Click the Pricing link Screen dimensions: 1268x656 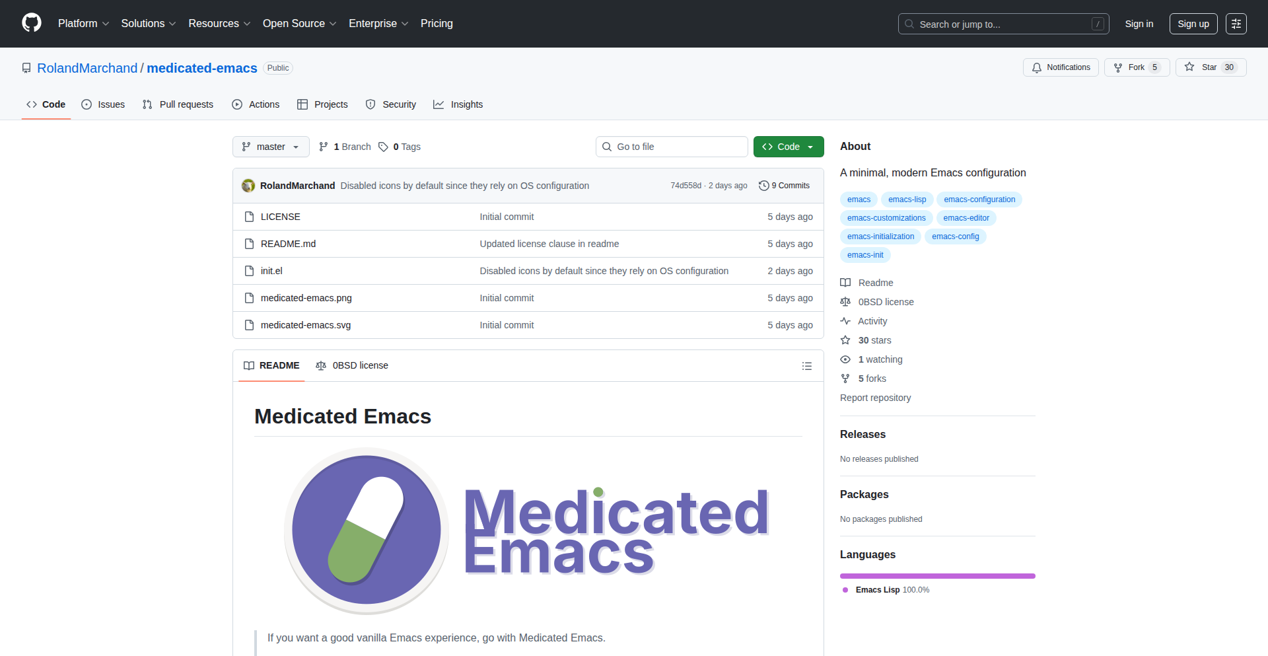point(437,24)
